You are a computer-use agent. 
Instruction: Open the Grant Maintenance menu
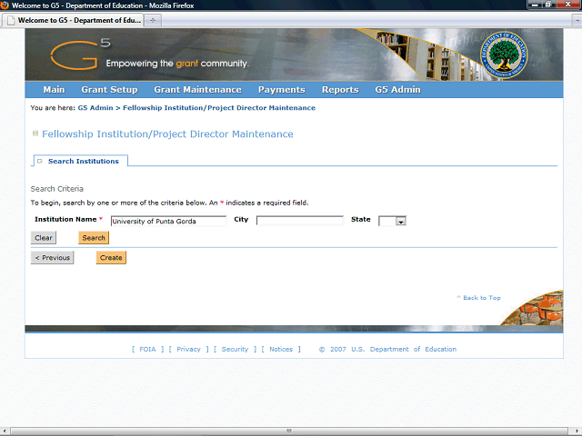(198, 90)
